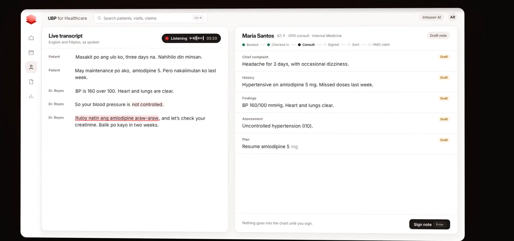The width and height of the screenshot is (514, 241).
Task: Select the Sent status step
Action: 353,45
